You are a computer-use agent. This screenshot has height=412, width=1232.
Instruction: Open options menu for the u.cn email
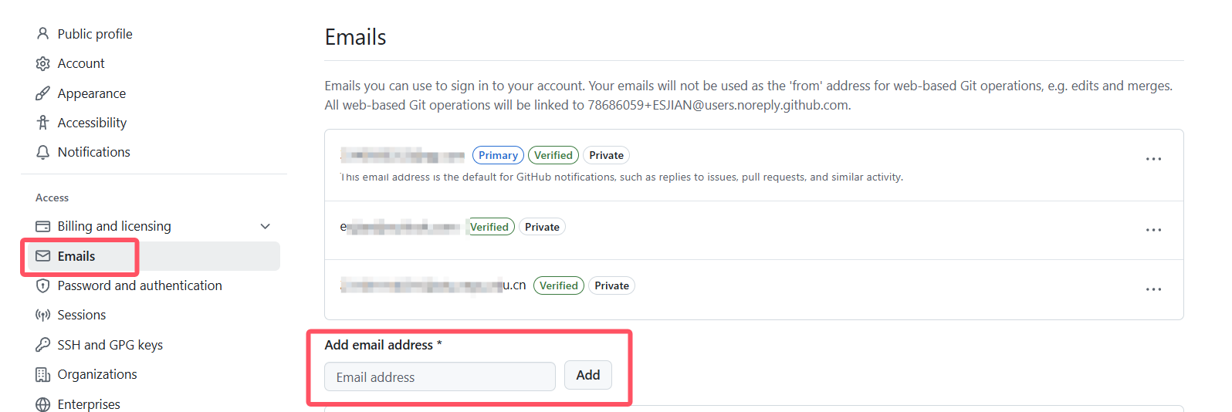1153,289
